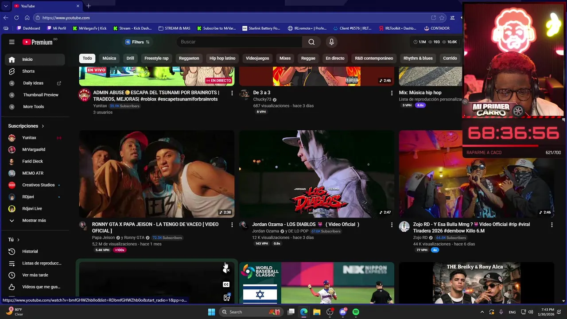The image size is (567, 319).
Task: Open options menu for ADMIN ABUSE video
Action: coord(232,93)
